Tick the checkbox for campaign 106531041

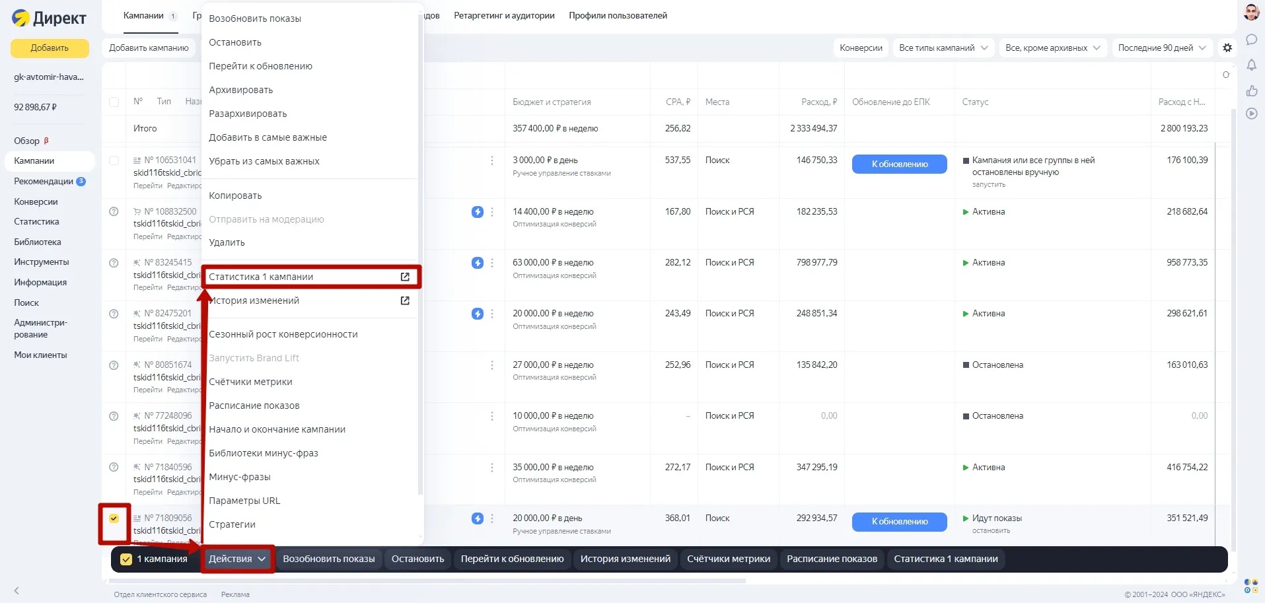point(114,160)
